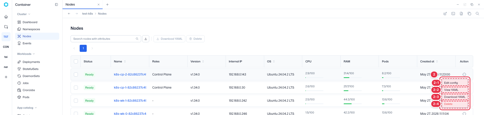This screenshot has height=115, width=484.
Task: Sort table by Created at column
Action: coord(437,61)
